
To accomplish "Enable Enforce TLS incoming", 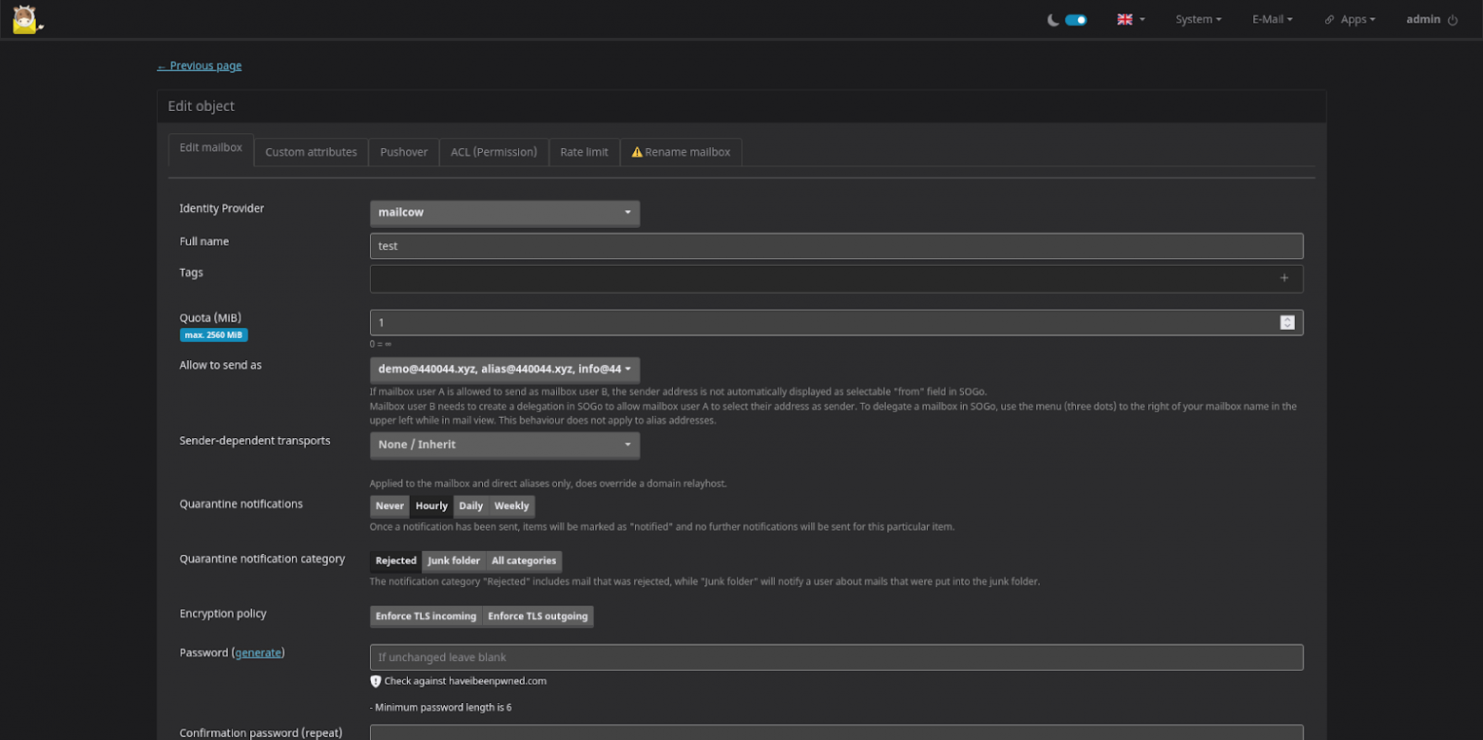I will 426,617.
